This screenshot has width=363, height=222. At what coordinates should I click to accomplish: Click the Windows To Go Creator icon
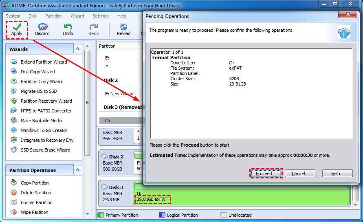pyautogui.click(x=14, y=130)
